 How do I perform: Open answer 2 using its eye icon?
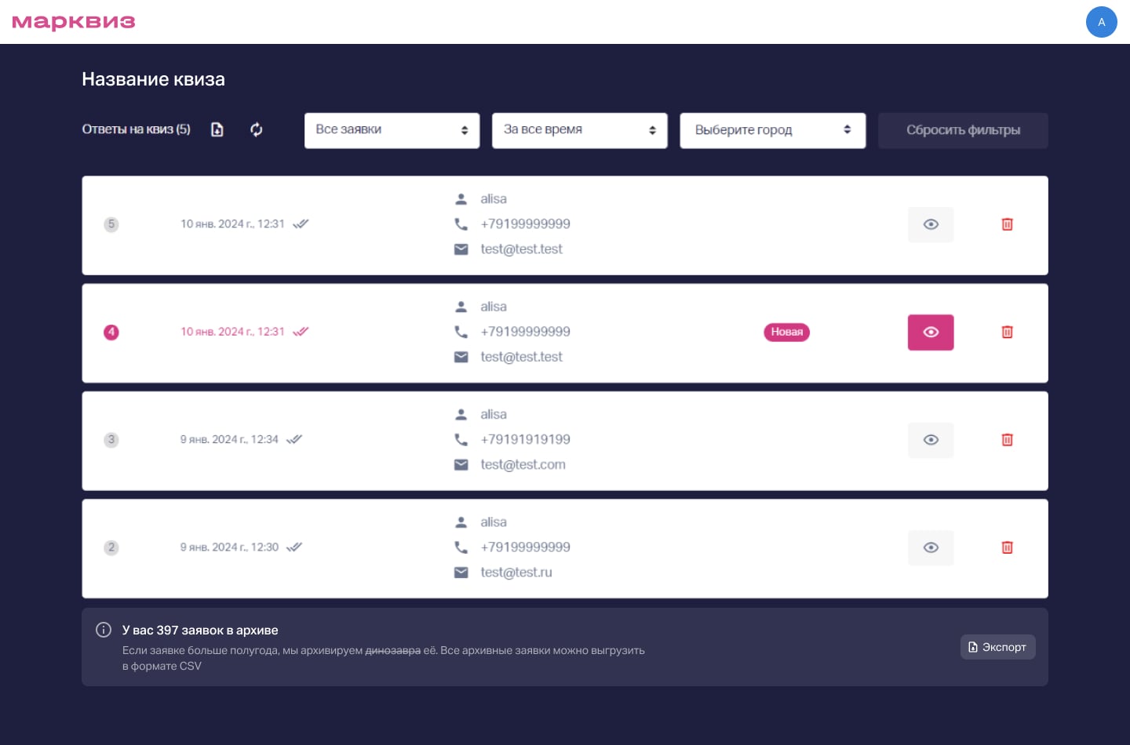[931, 547]
